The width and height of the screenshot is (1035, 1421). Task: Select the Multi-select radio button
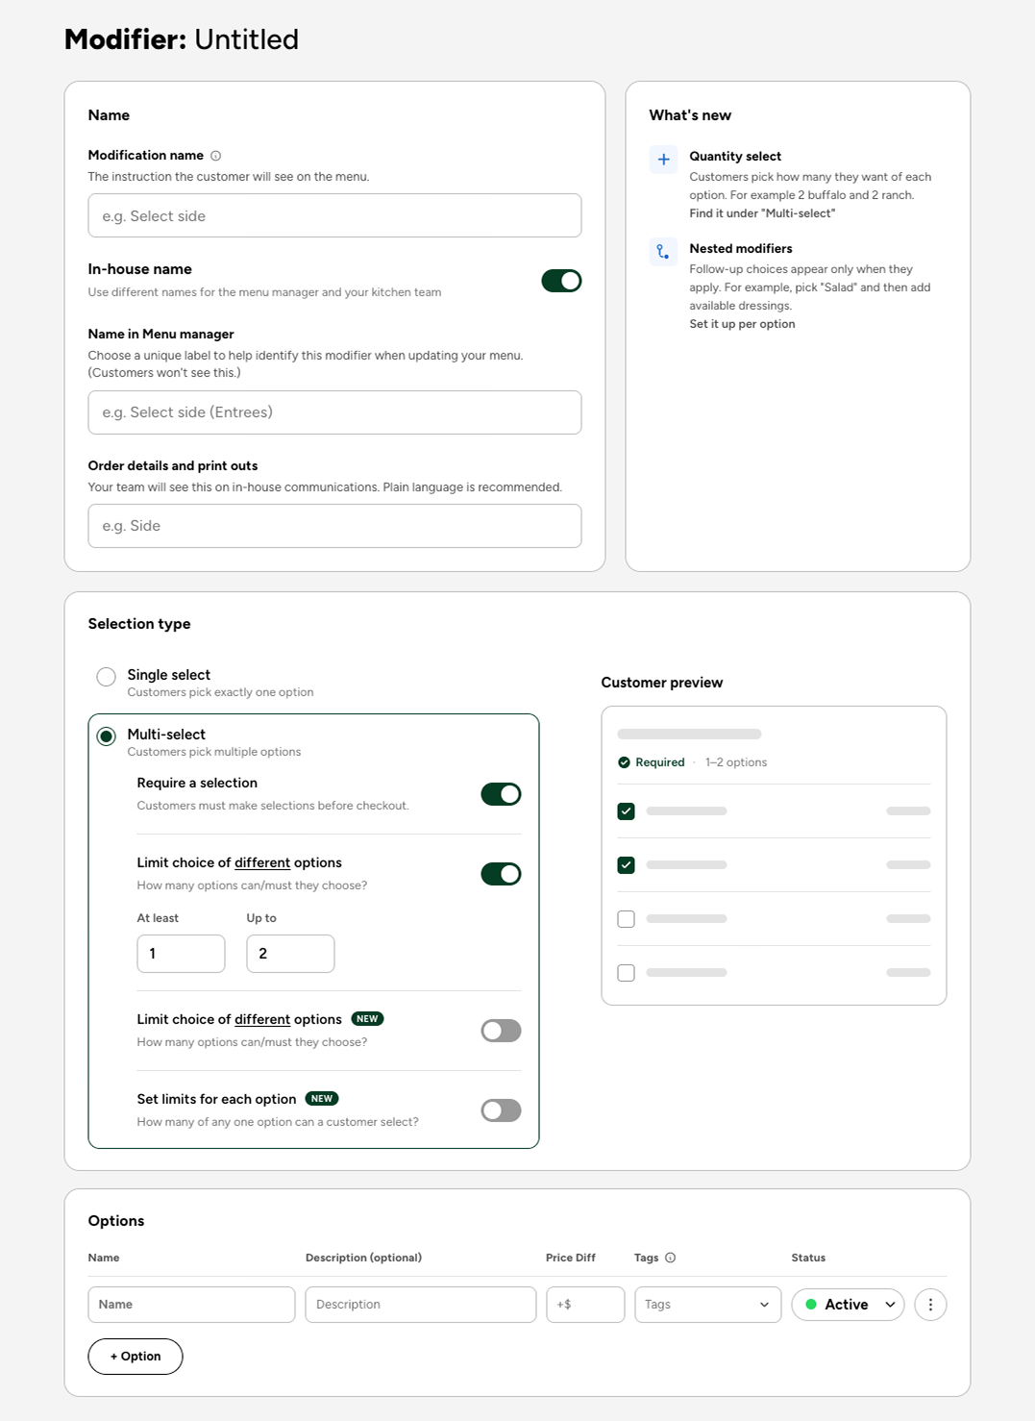click(x=106, y=736)
